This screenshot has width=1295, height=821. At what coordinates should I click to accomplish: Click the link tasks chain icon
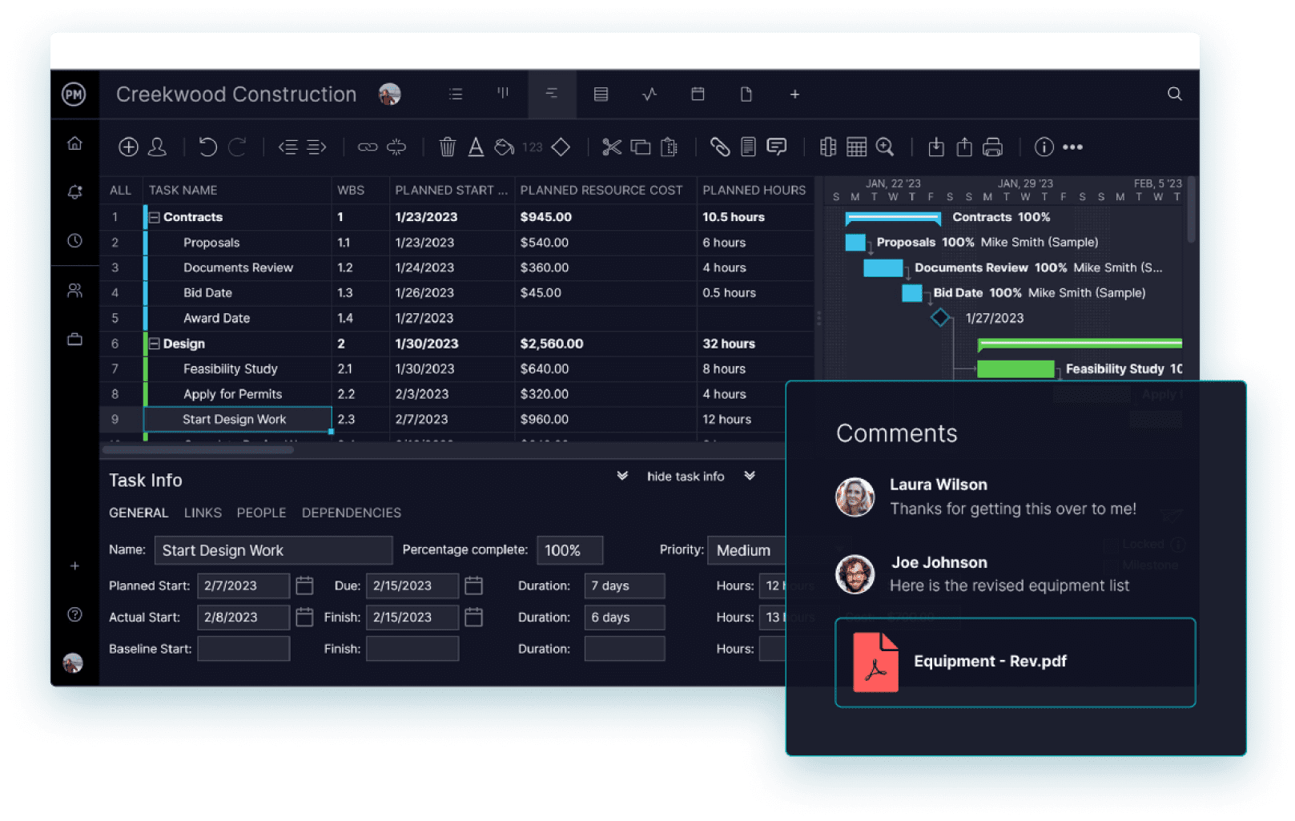[368, 147]
